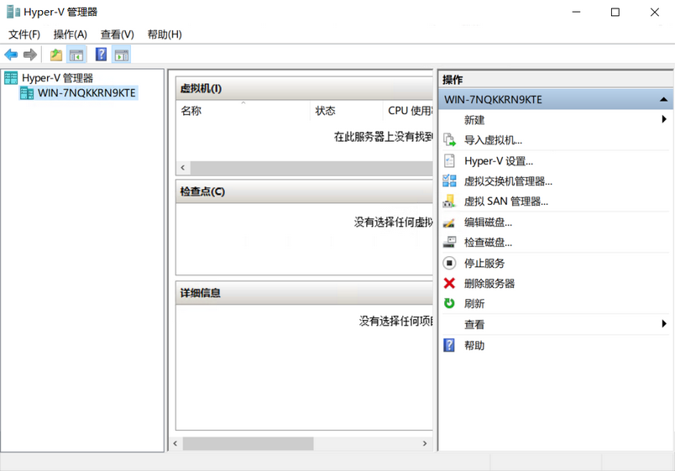
Task: Choose 编辑磁盘... action
Action: click(488, 222)
